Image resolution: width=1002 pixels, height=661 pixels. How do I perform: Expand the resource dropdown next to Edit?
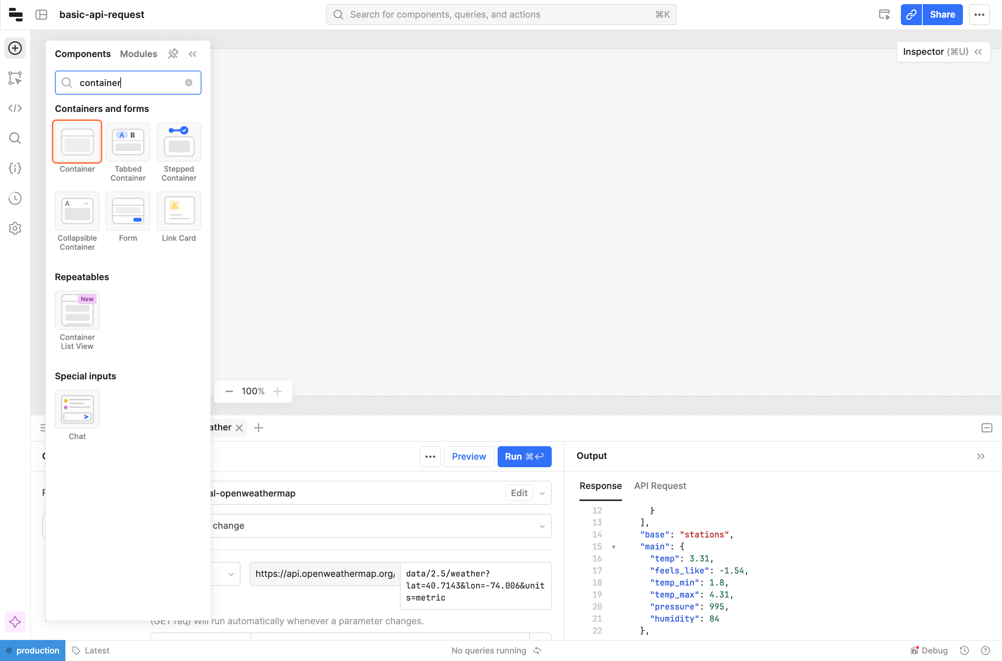click(542, 493)
